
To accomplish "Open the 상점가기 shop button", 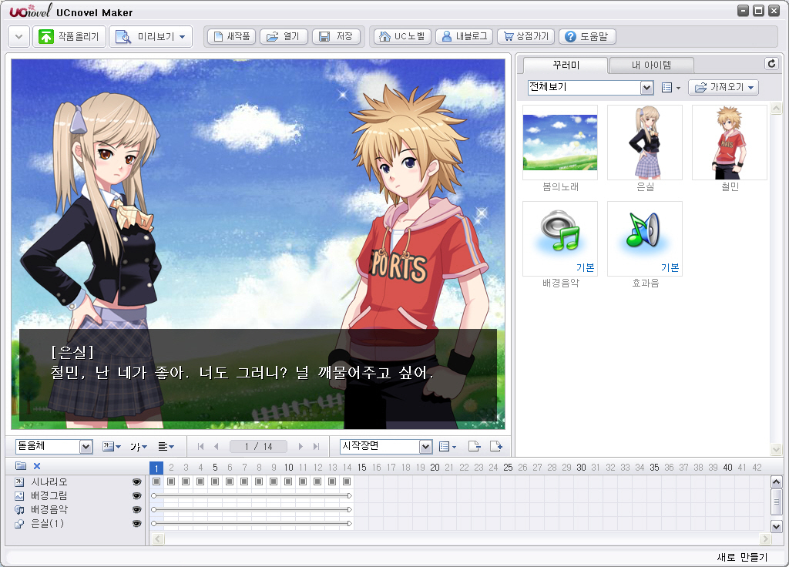I will pos(525,36).
